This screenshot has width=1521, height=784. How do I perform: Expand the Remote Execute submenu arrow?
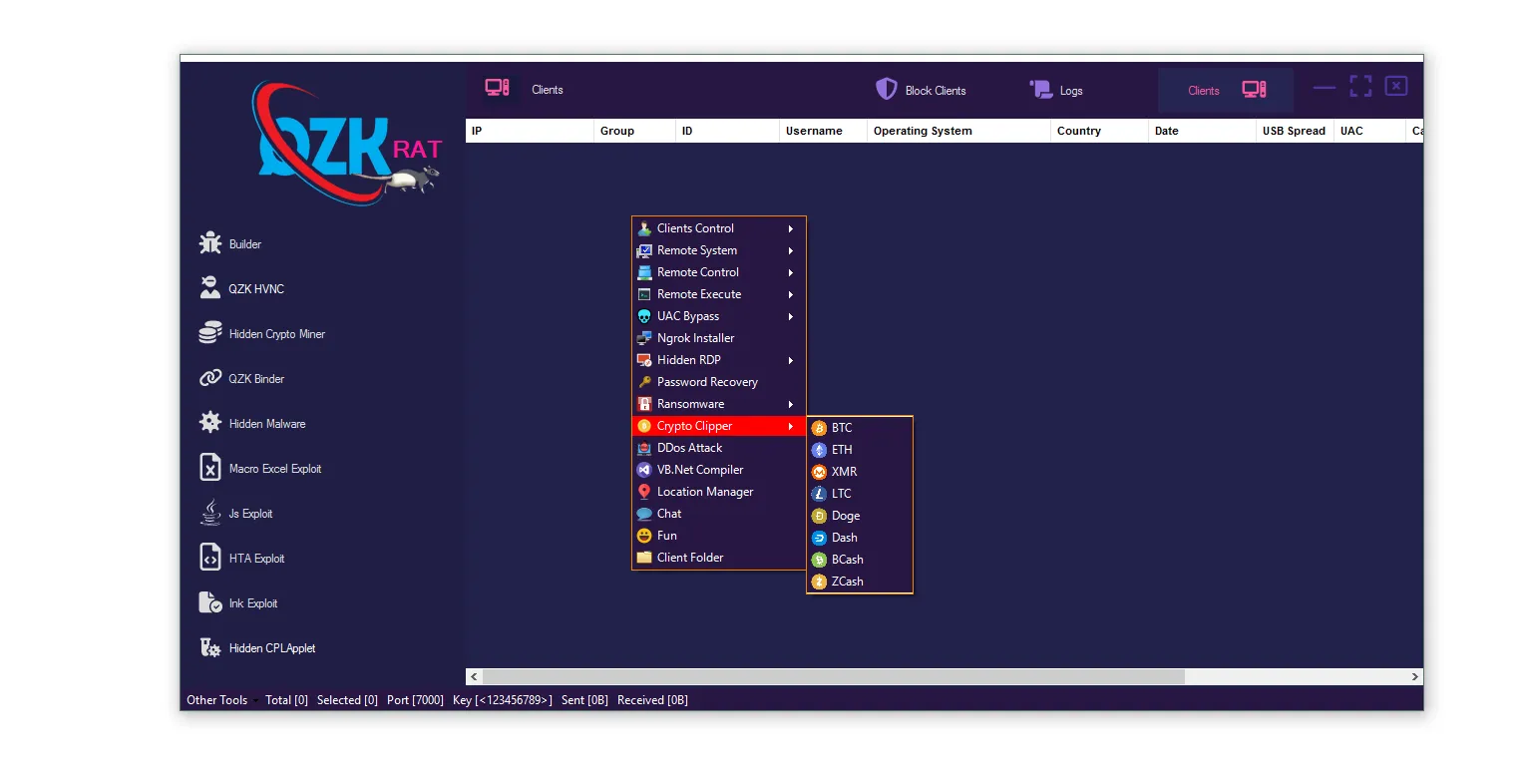pyautogui.click(x=791, y=294)
